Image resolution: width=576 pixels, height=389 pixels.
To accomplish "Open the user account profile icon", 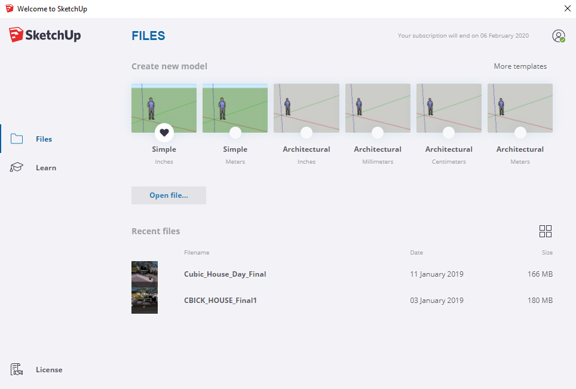I will tap(558, 36).
